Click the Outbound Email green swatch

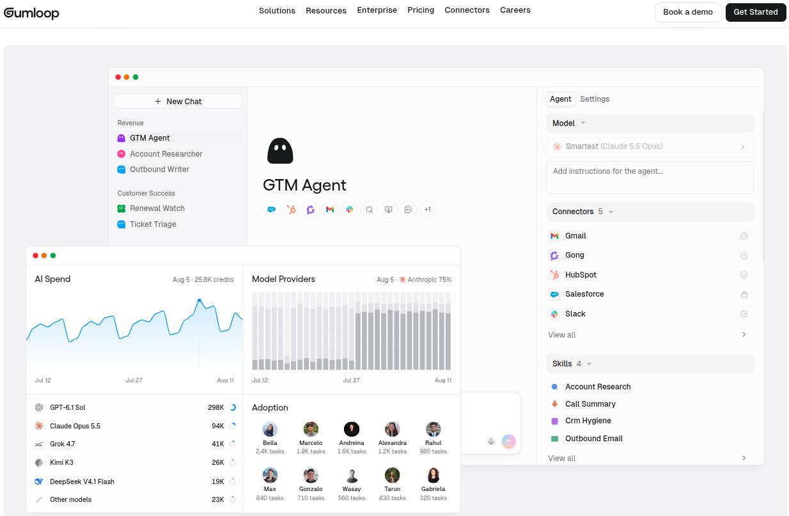[554, 439]
